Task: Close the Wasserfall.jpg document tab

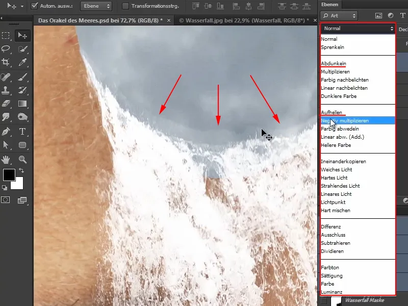Action: point(315,20)
